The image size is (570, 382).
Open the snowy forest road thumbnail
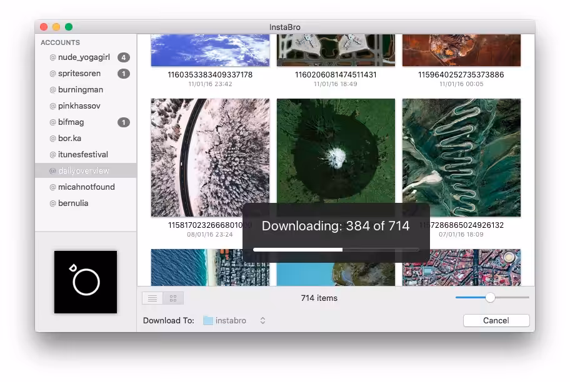210,157
